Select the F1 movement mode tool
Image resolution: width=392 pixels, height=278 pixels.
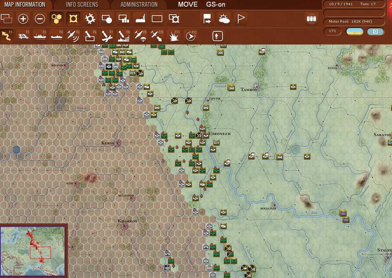point(6,36)
